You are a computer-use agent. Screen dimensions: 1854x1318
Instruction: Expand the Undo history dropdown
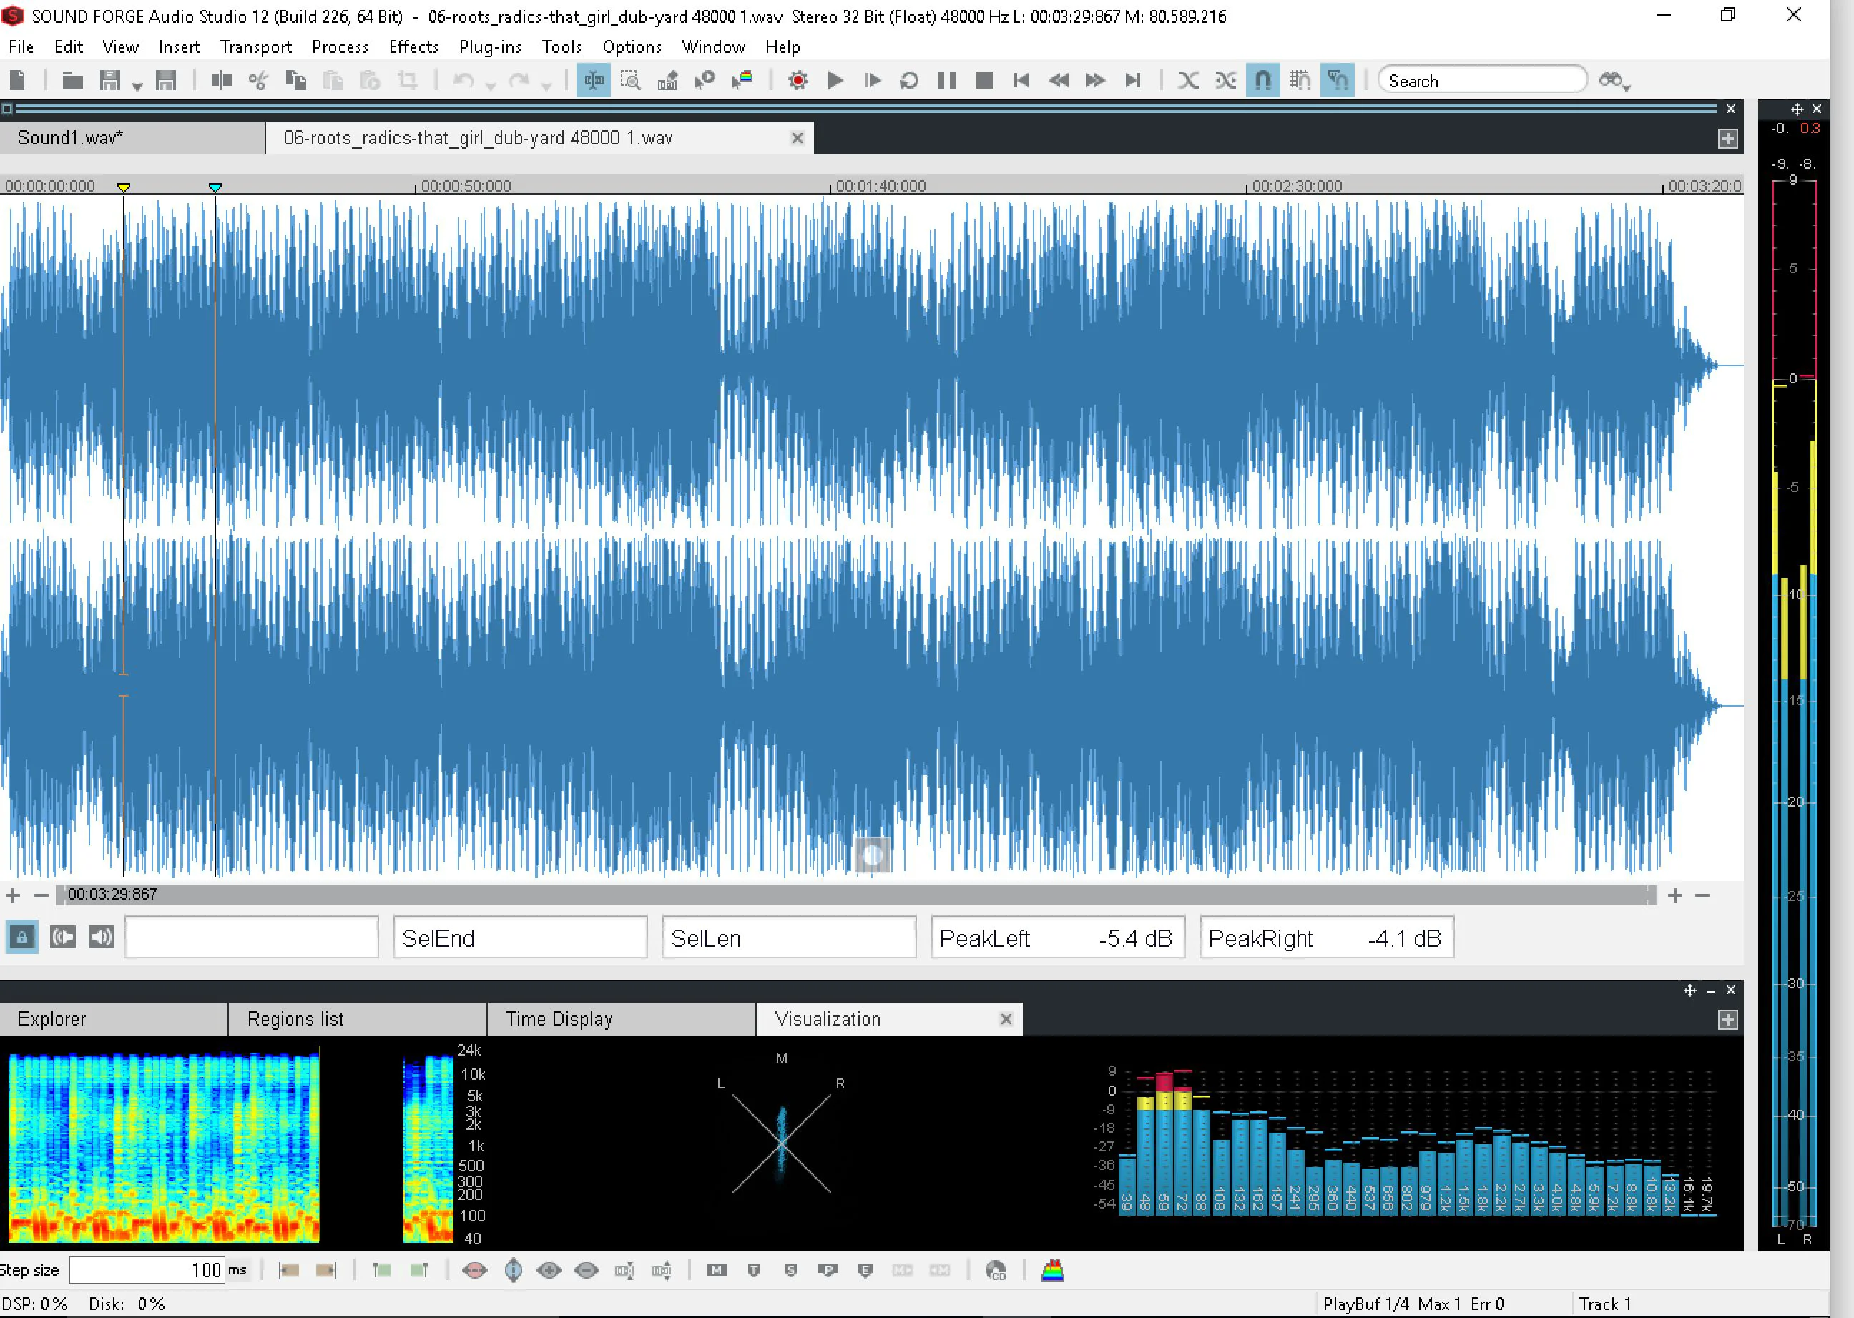pyautogui.click(x=489, y=85)
